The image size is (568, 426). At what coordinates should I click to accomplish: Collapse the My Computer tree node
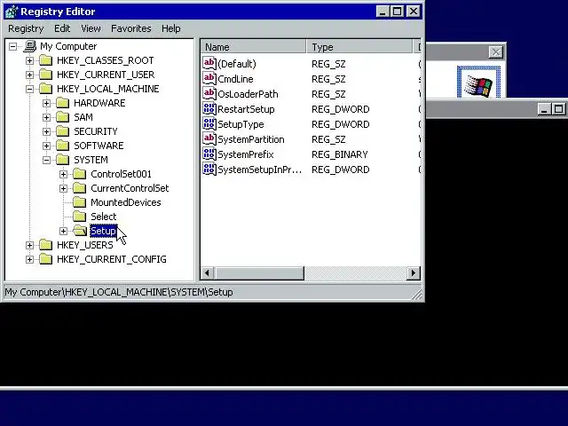pyautogui.click(x=12, y=46)
